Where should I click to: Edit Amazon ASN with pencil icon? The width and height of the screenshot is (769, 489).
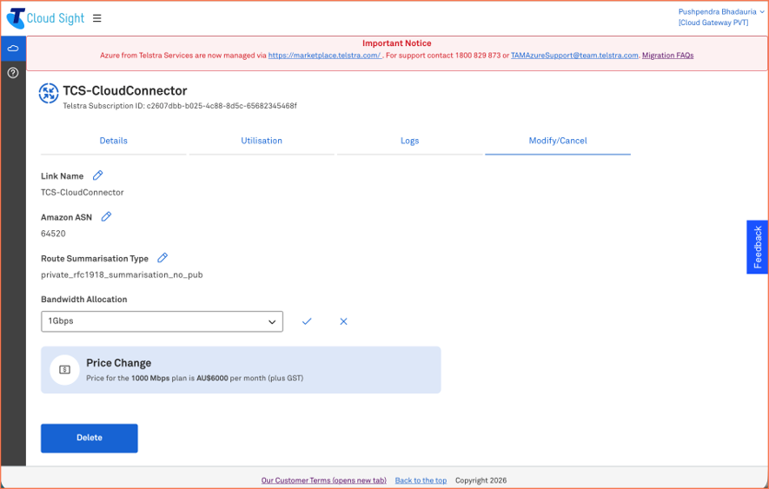[106, 216]
